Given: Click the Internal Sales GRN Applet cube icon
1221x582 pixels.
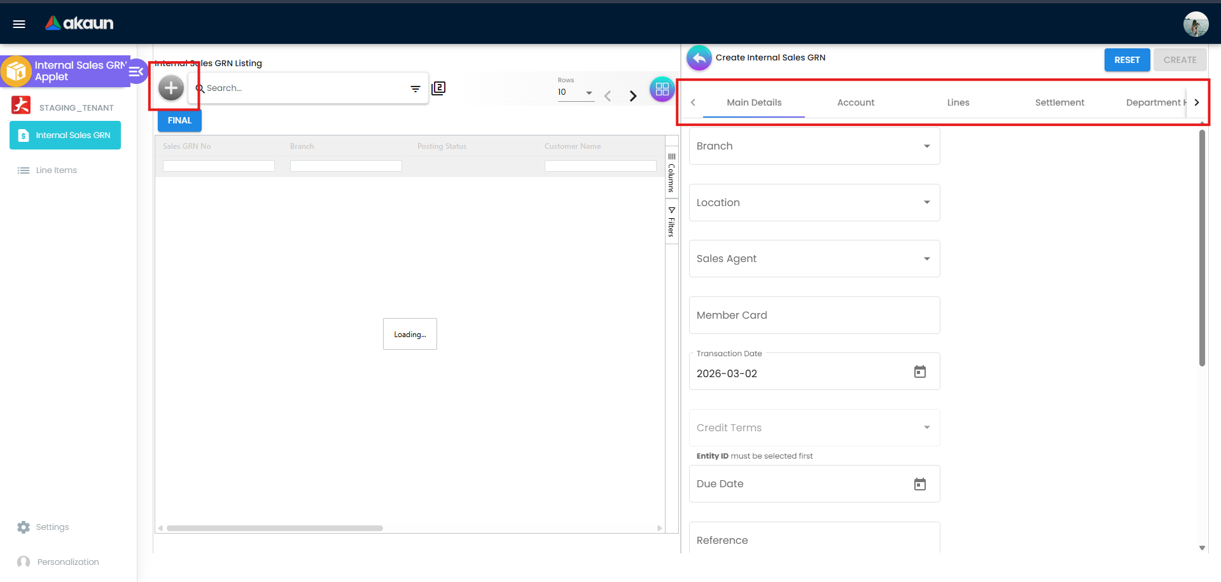Looking at the screenshot, I should (x=16, y=71).
